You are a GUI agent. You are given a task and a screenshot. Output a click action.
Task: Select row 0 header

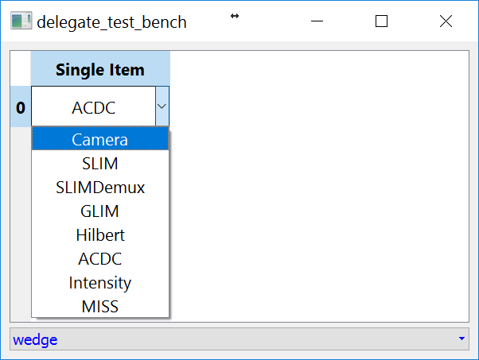coord(20,107)
